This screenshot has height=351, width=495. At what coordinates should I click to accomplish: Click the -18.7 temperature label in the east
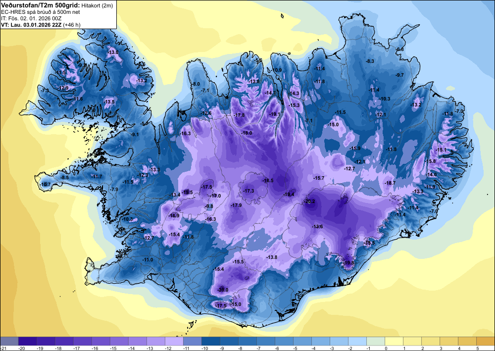(x=390, y=183)
